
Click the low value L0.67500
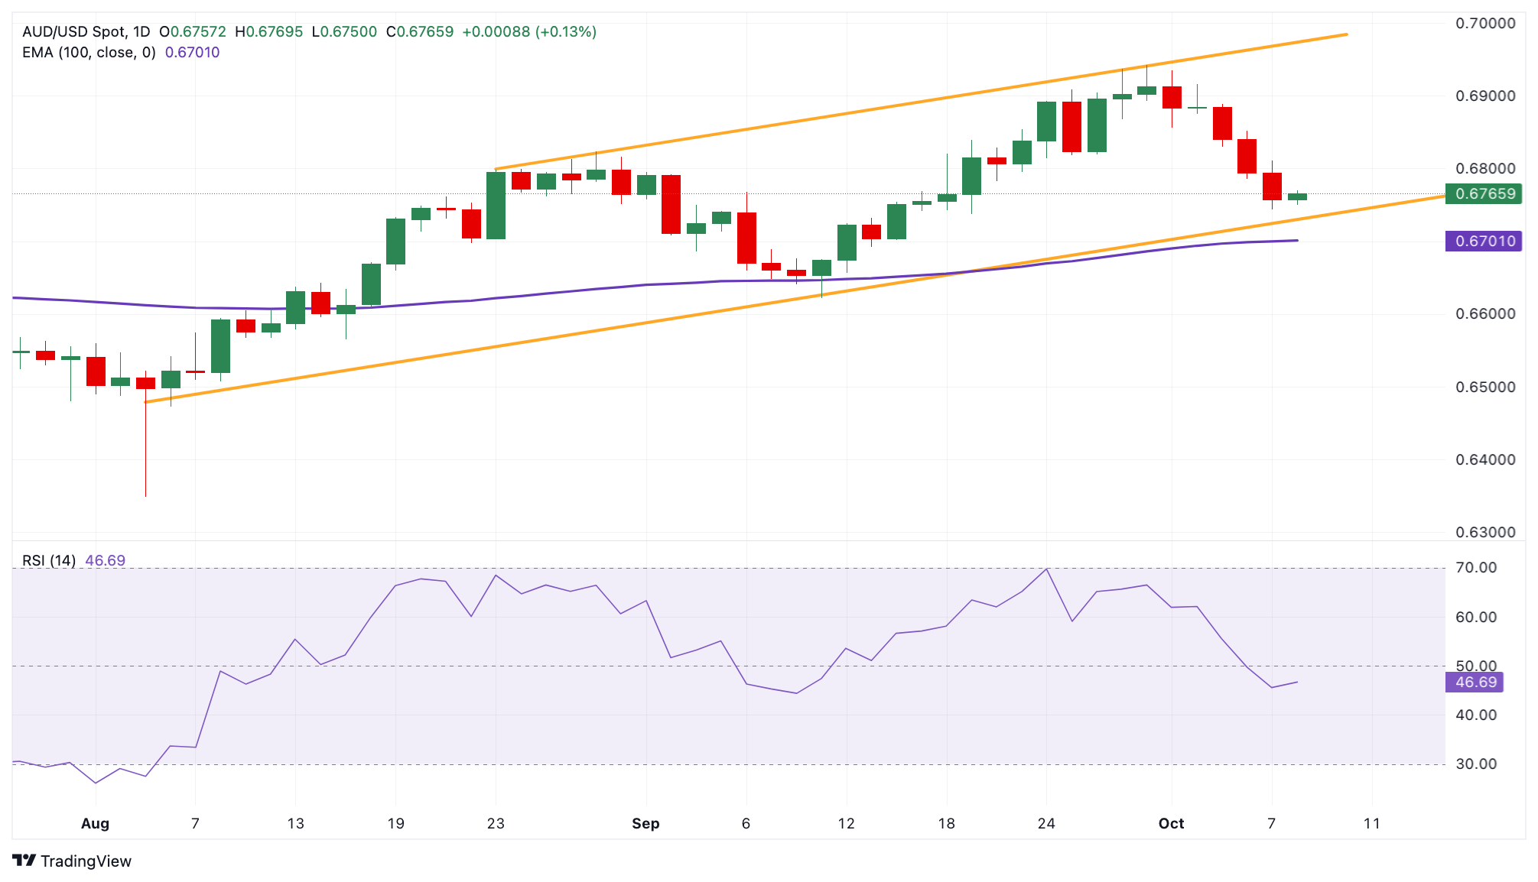pyautogui.click(x=345, y=32)
